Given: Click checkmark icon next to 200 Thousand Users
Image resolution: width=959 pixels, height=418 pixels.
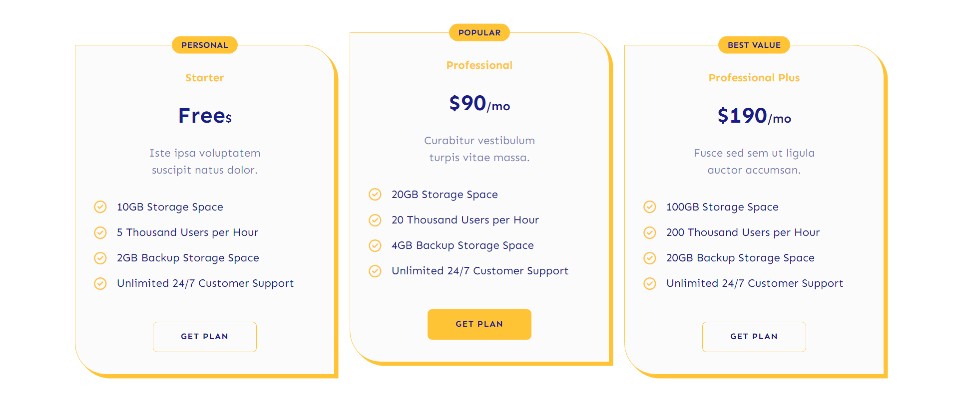Looking at the screenshot, I should click(x=650, y=232).
